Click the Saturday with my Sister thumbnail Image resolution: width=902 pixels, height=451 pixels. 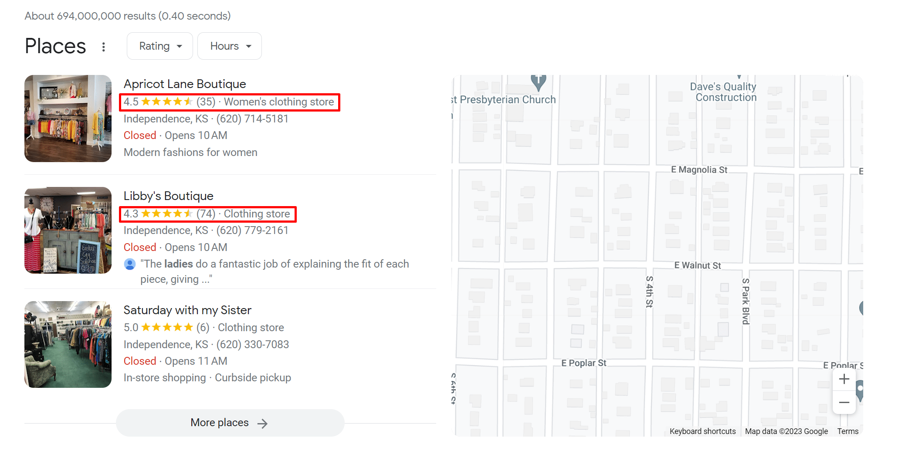[68, 344]
